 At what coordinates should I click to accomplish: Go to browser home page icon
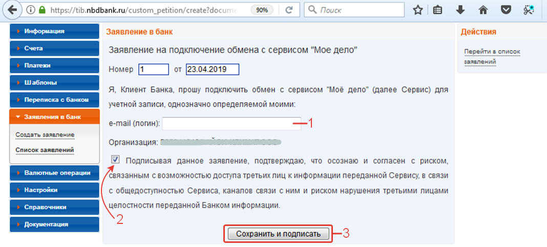click(483, 10)
